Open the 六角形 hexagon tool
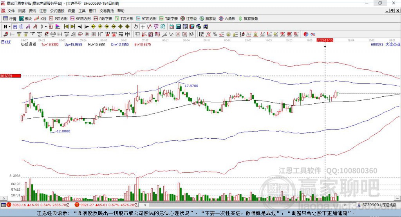Viewport: 401px width, 217px height. pyautogui.click(x=227, y=19)
